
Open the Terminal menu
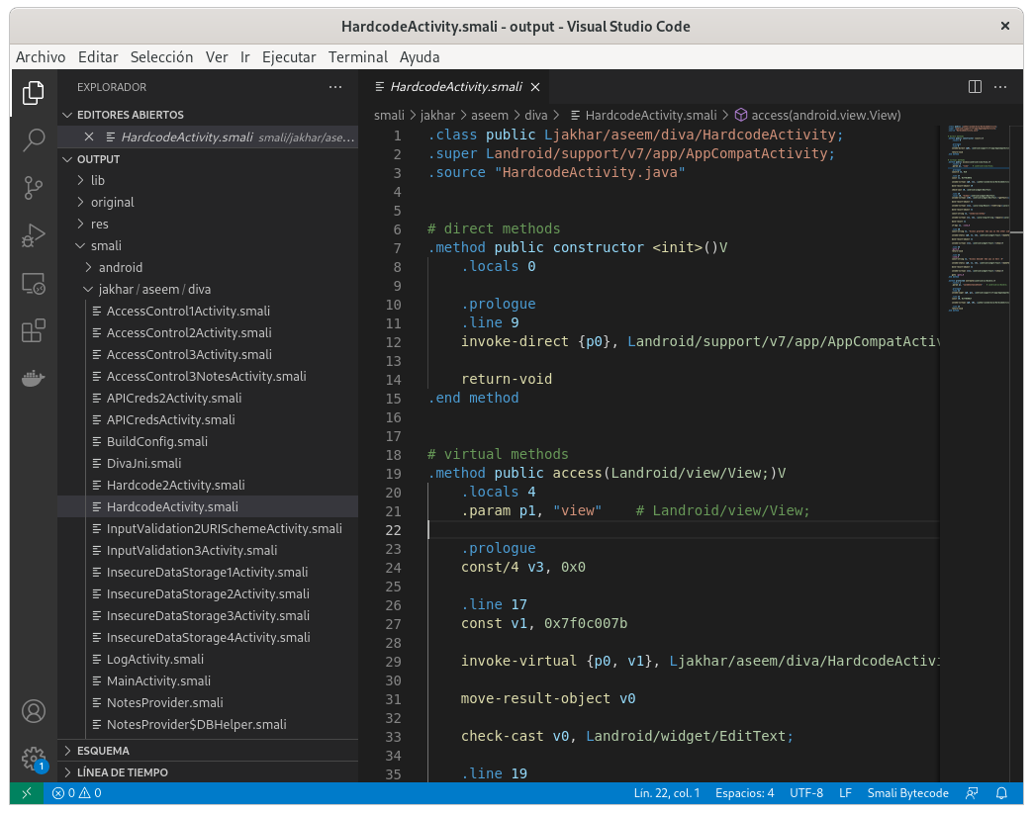coord(358,57)
